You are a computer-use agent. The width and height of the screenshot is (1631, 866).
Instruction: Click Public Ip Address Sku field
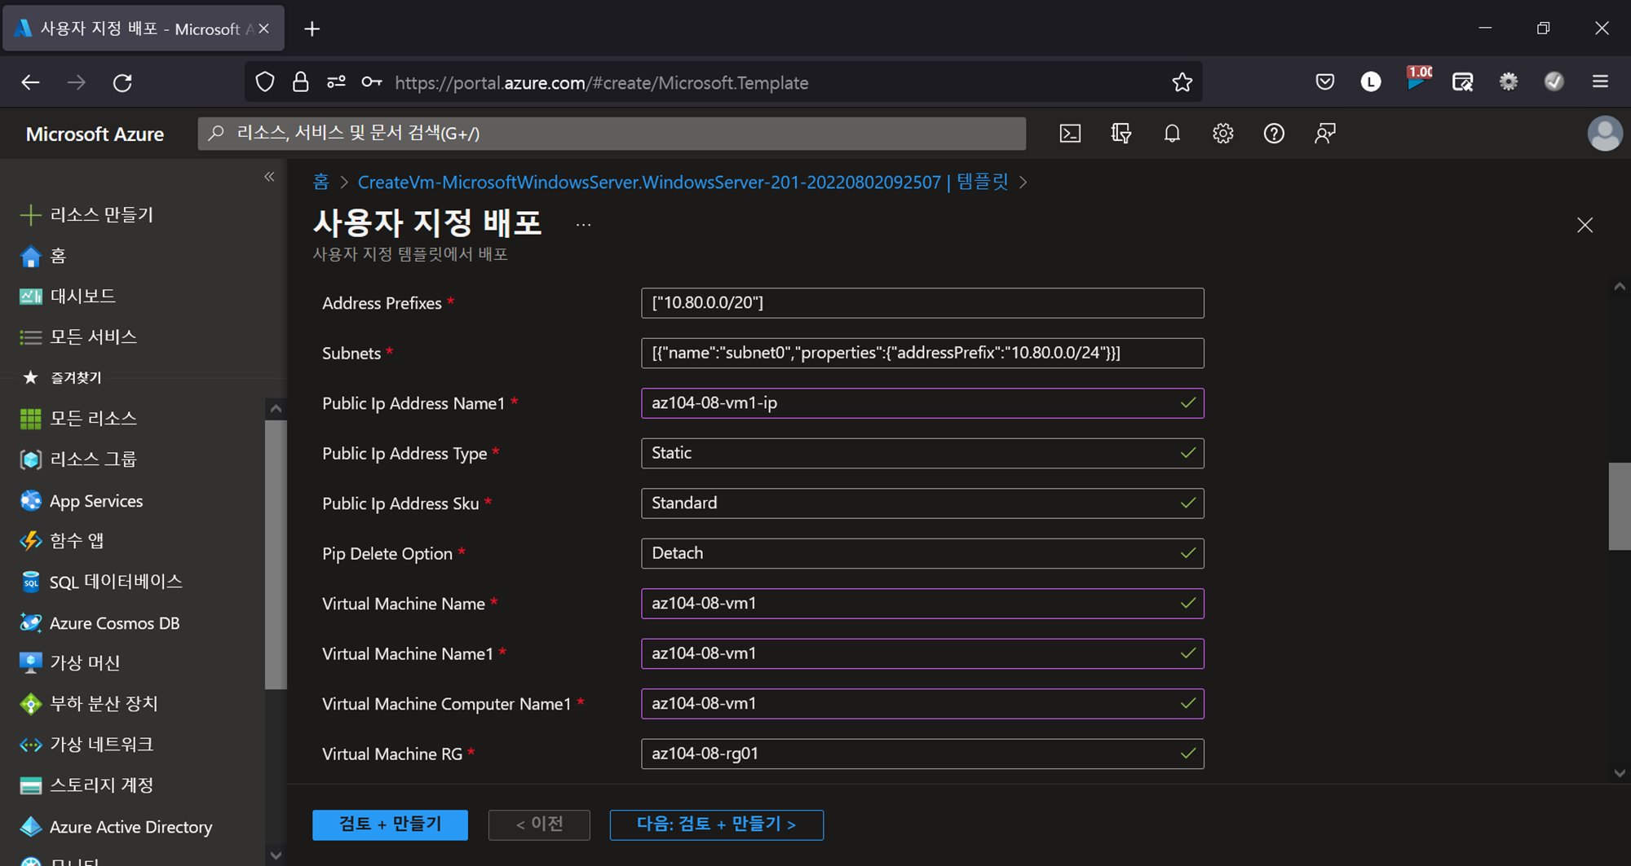tap(922, 503)
